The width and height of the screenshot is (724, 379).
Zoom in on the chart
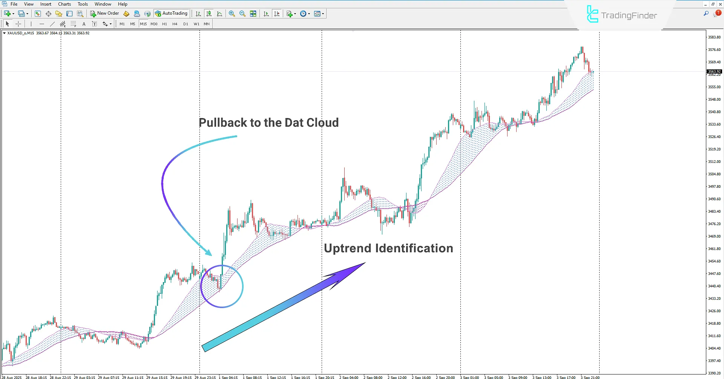pos(232,14)
